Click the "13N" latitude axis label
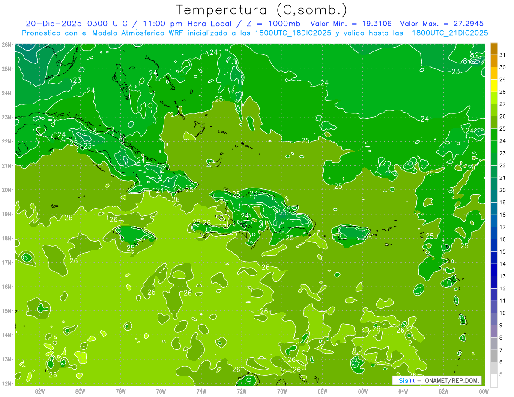 [6, 359]
